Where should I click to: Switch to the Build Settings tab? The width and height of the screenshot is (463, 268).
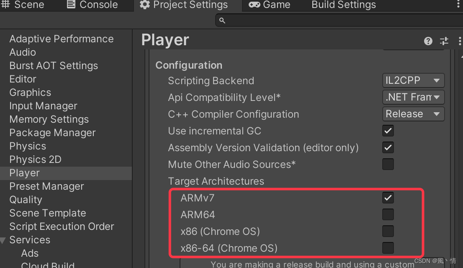[x=343, y=5]
